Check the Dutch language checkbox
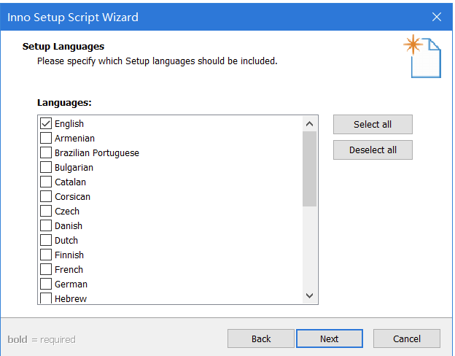The height and width of the screenshot is (356, 455). (46, 240)
